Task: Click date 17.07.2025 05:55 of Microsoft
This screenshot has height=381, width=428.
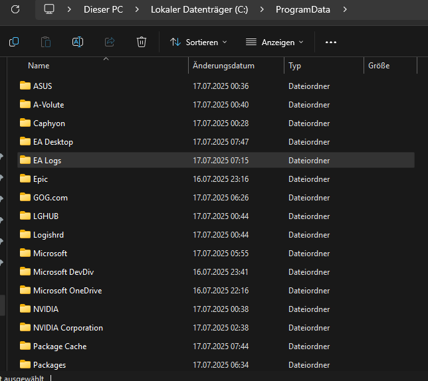Action: point(221,254)
